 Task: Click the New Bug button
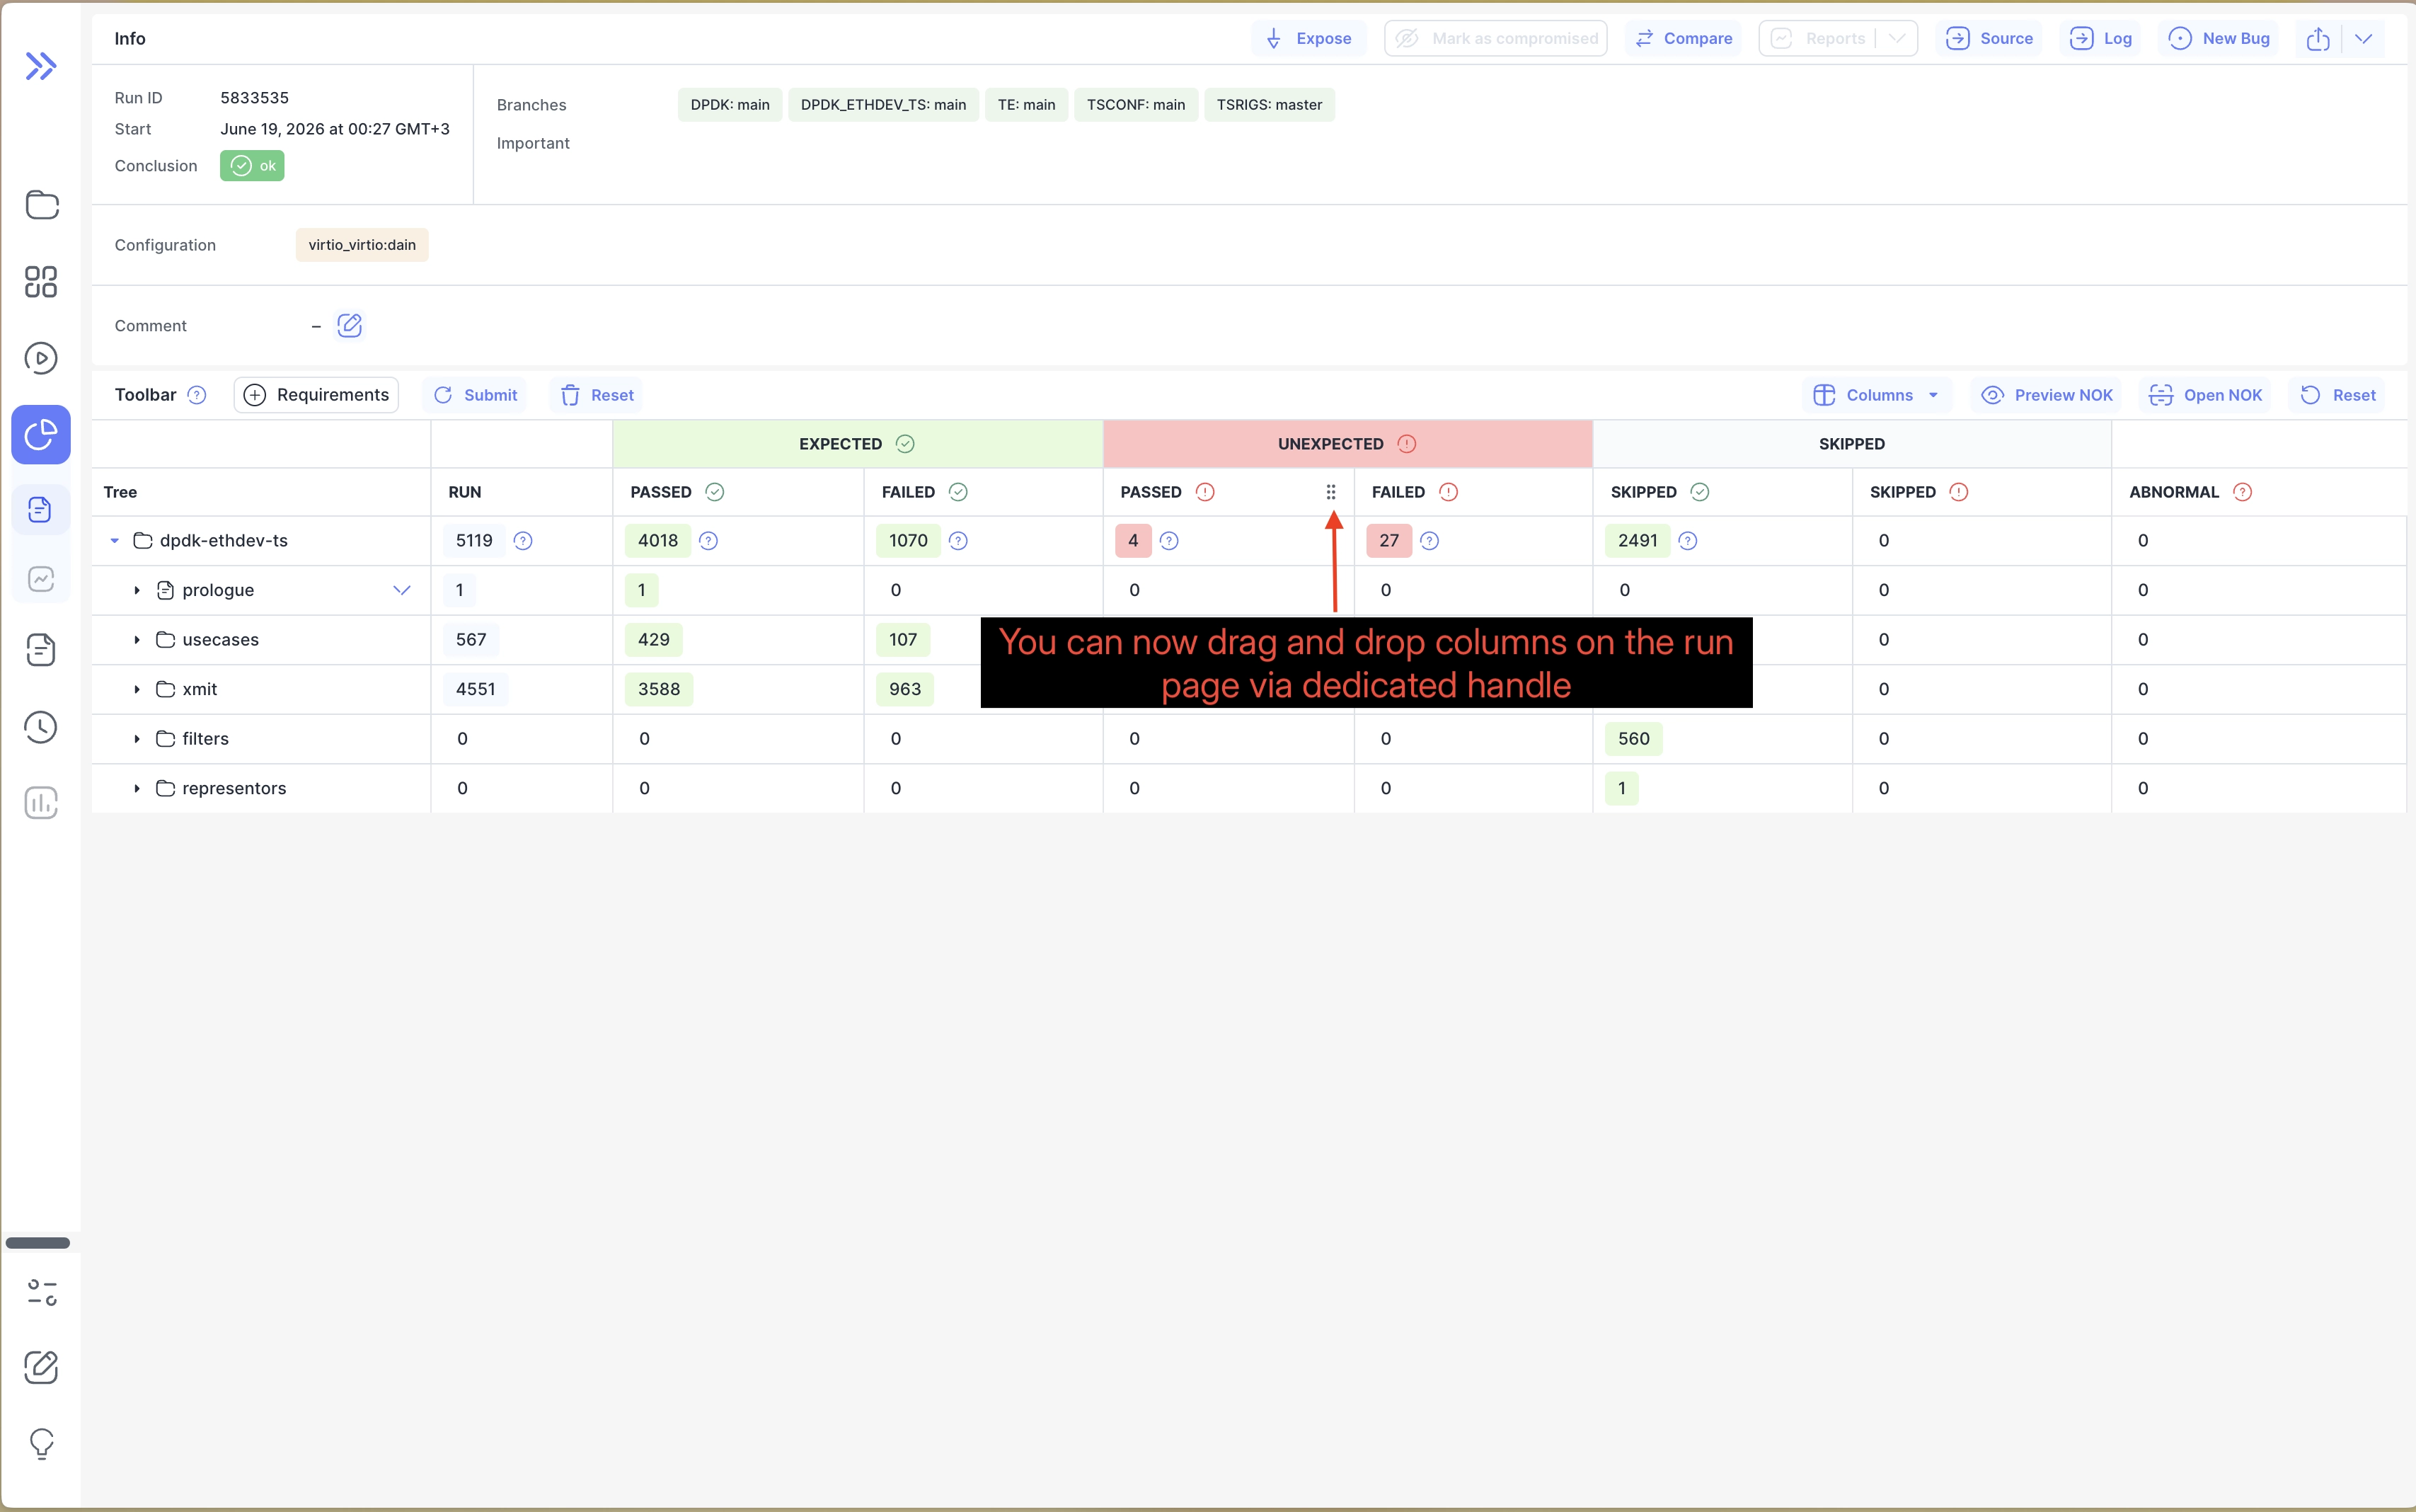point(2218,38)
